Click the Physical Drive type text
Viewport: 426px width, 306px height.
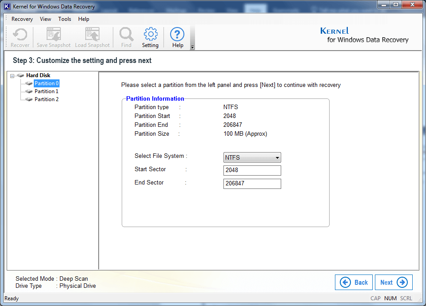click(78, 286)
